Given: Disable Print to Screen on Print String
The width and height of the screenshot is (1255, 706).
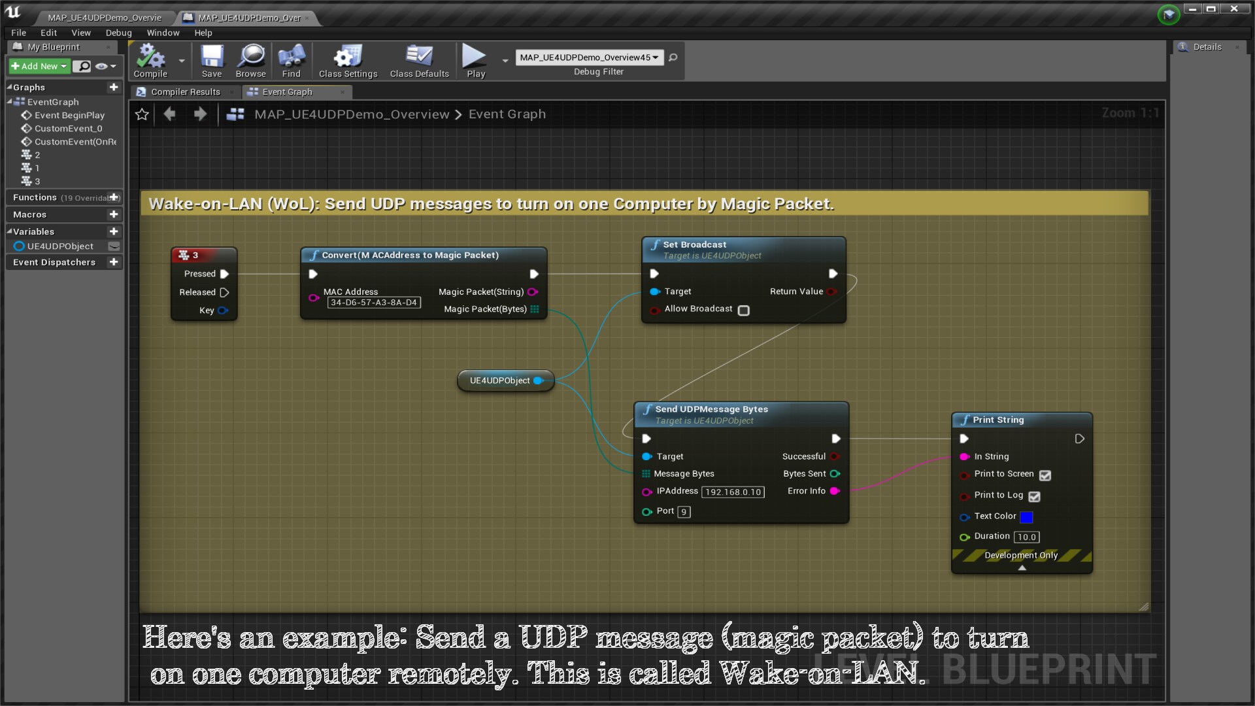Looking at the screenshot, I should [x=1045, y=475].
